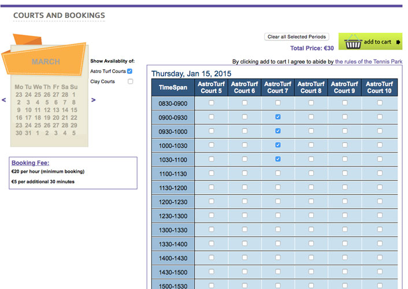Click the AstroTurf Court 7 column header

click(277, 87)
